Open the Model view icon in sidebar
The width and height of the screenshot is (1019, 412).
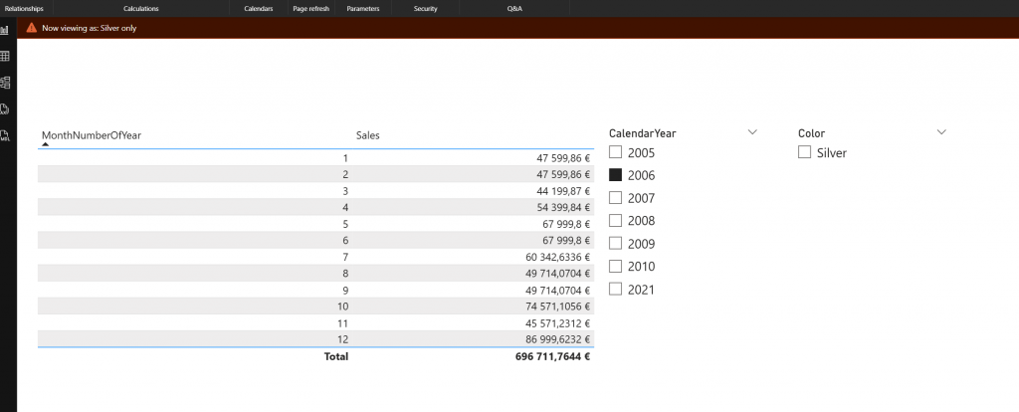pyautogui.click(x=5, y=83)
